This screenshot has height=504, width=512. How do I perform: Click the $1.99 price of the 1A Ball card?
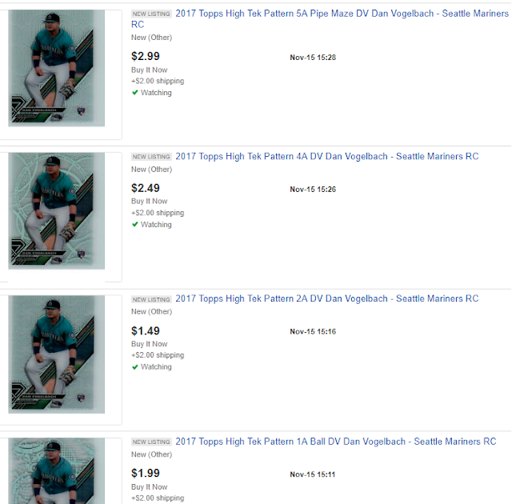(x=146, y=473)
